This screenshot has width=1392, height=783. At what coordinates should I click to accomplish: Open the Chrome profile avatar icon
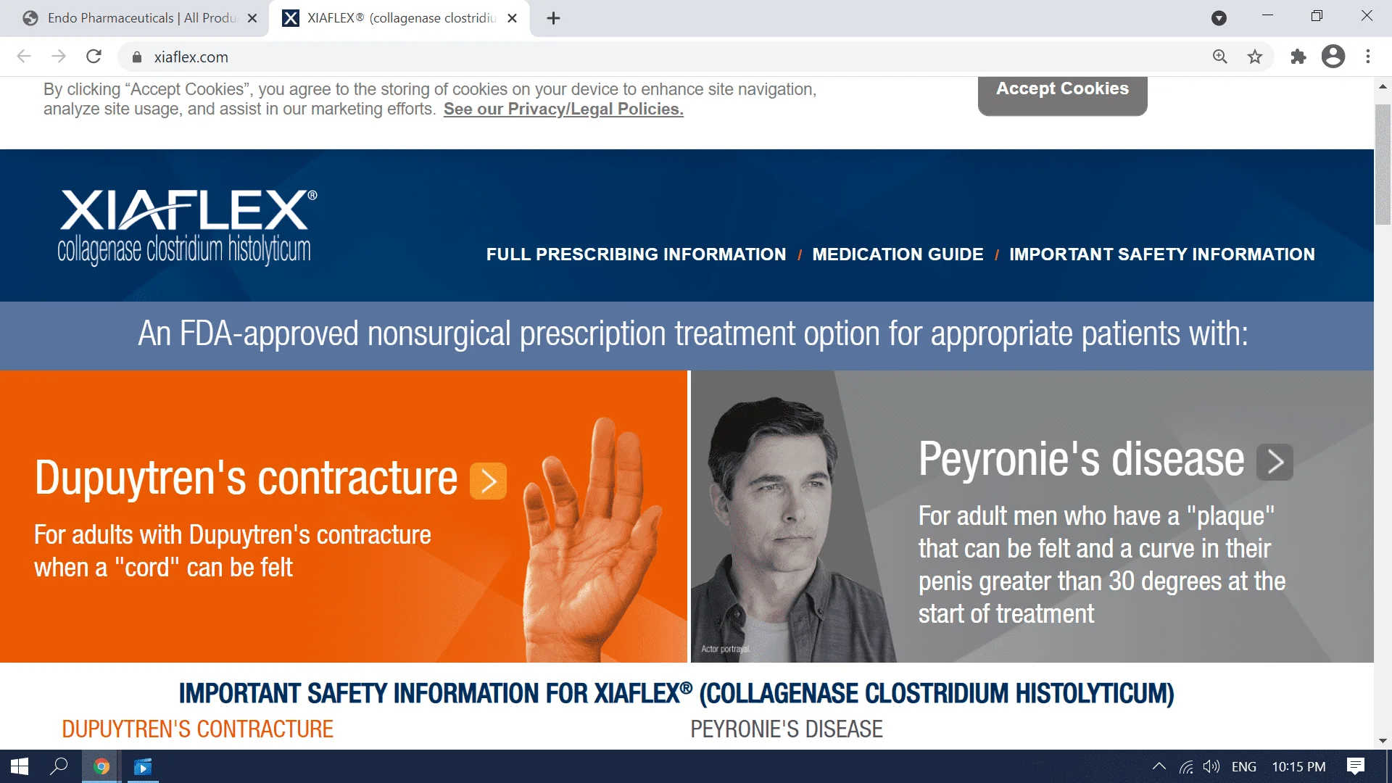[x=1333, y=57]
